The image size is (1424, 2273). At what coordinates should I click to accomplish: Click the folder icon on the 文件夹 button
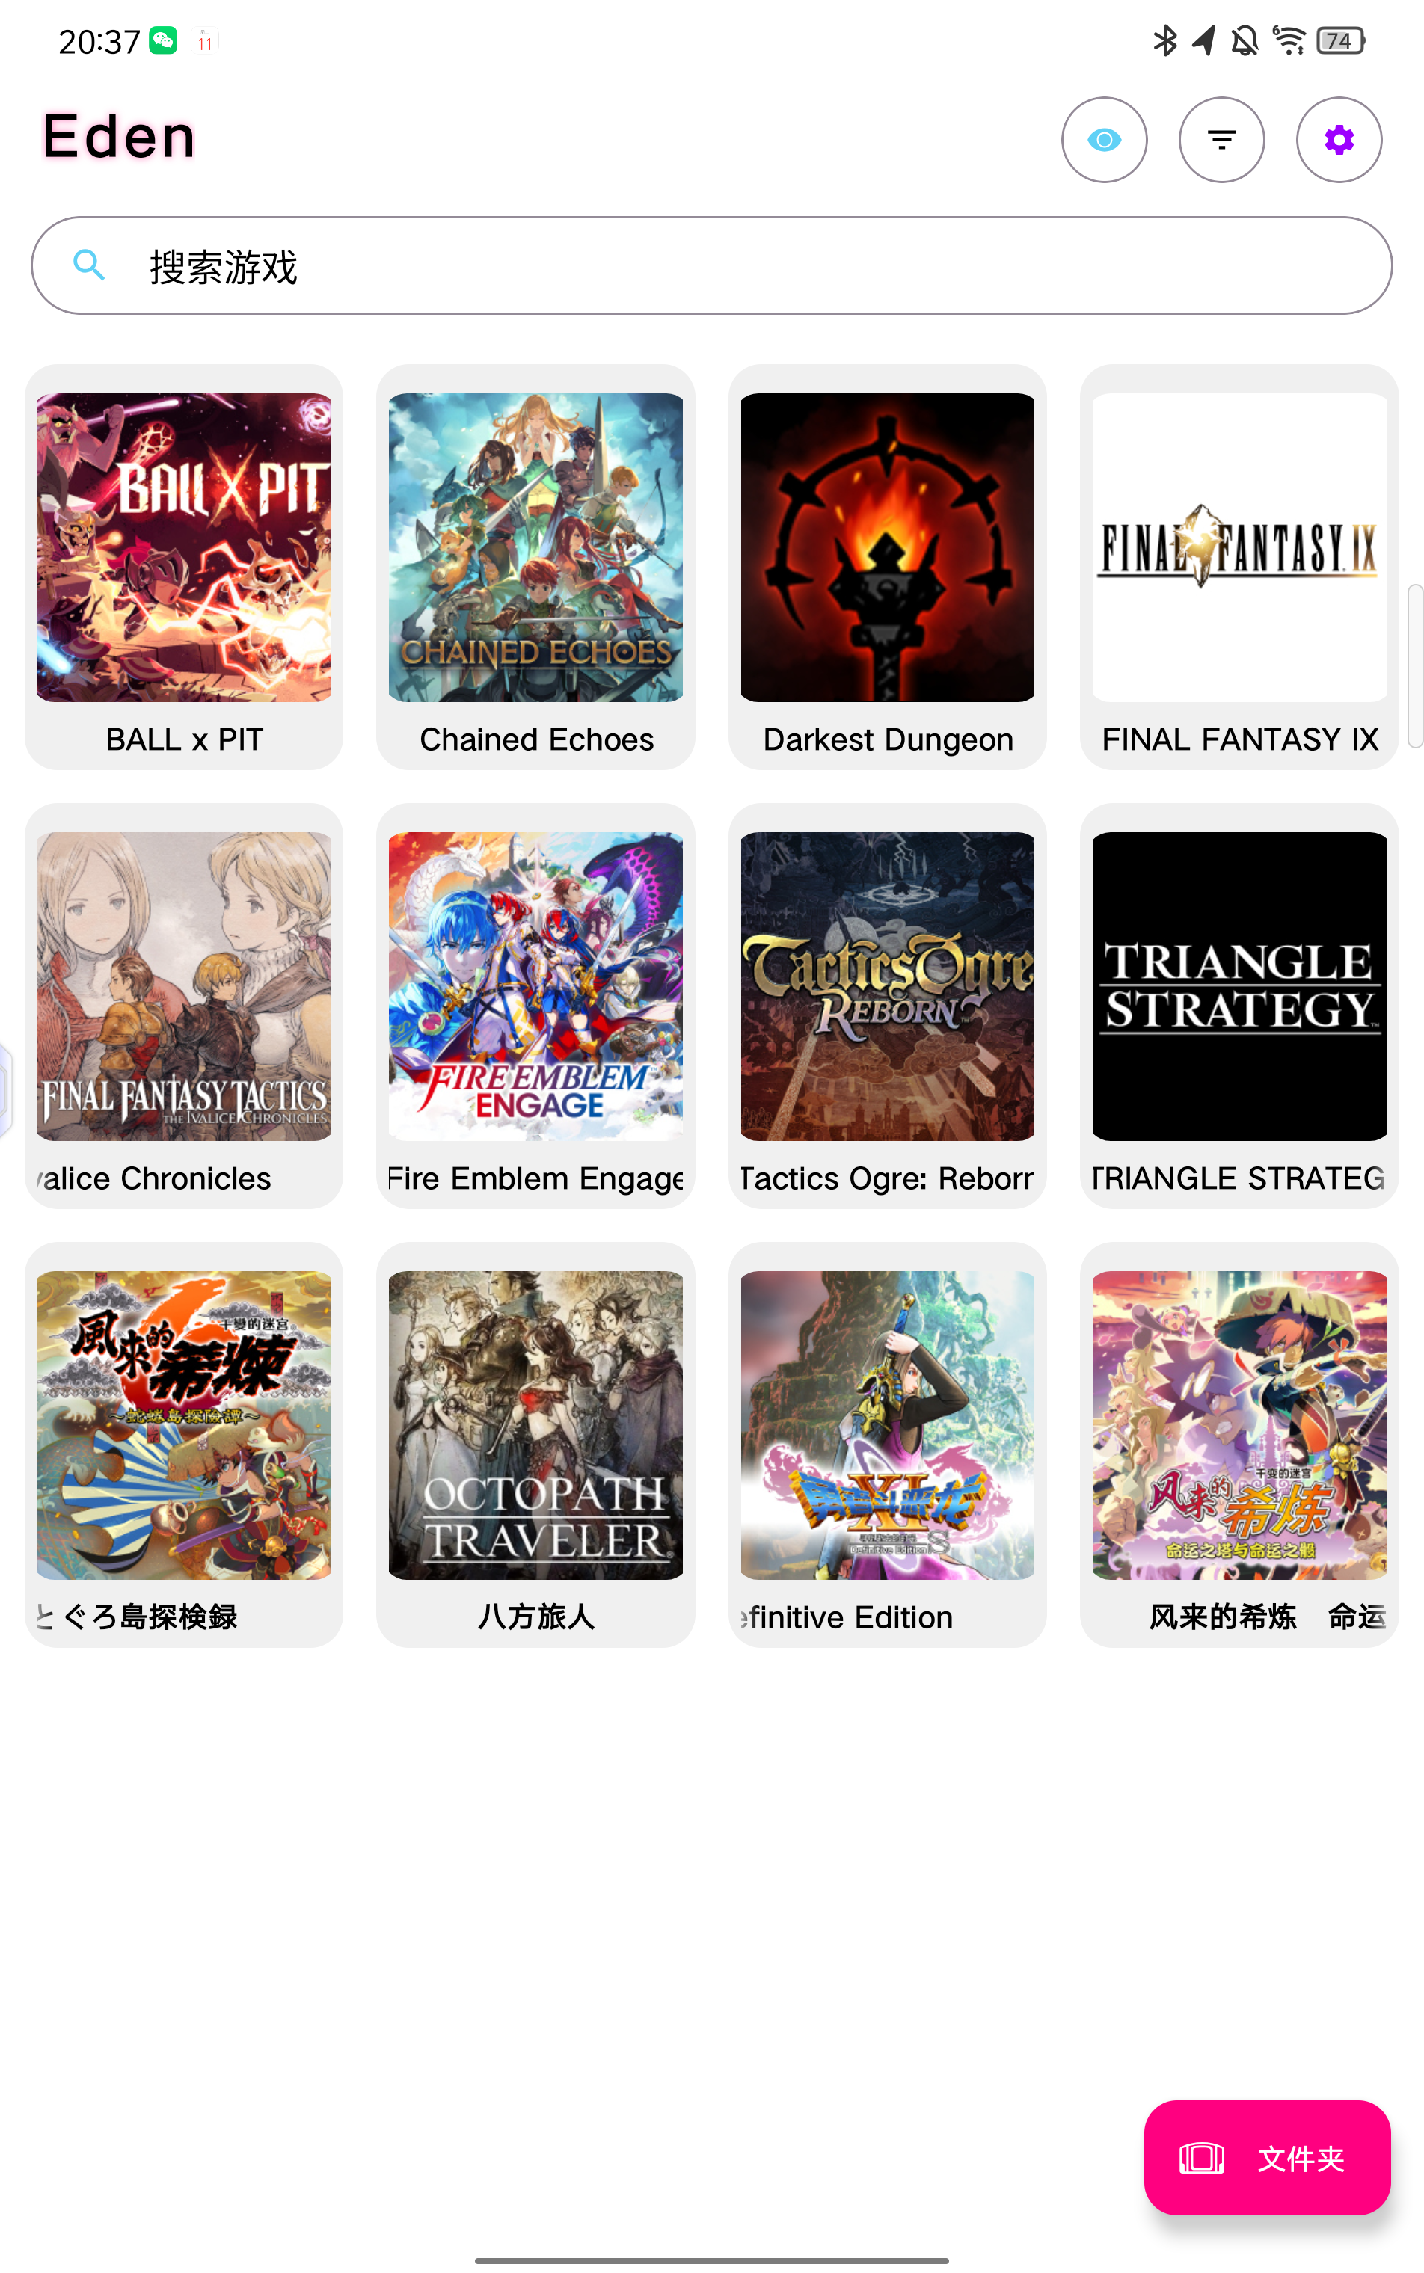[1202, 2157]
